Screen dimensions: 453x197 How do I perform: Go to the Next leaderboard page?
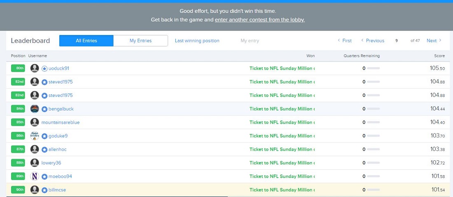(x=434, y=41)
